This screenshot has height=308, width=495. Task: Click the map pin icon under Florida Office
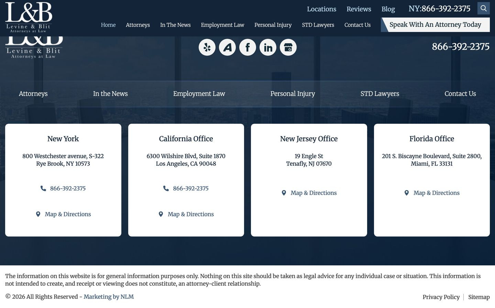pyautogui.click(x=407, y=193)
